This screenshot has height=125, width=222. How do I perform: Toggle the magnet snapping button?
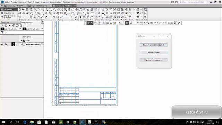88,23
